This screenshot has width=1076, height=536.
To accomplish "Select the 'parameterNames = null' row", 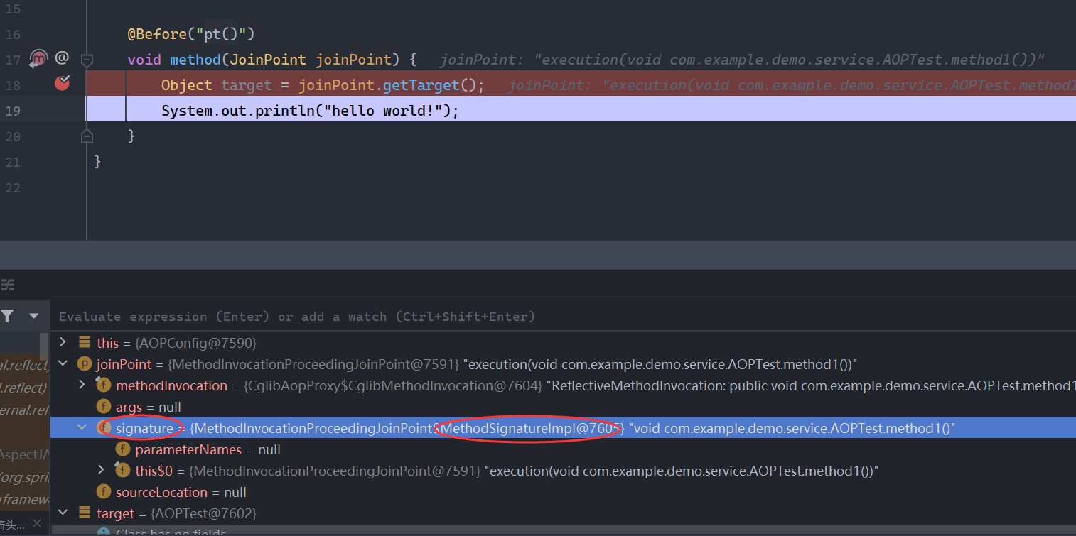I will [x=208, y=449].
